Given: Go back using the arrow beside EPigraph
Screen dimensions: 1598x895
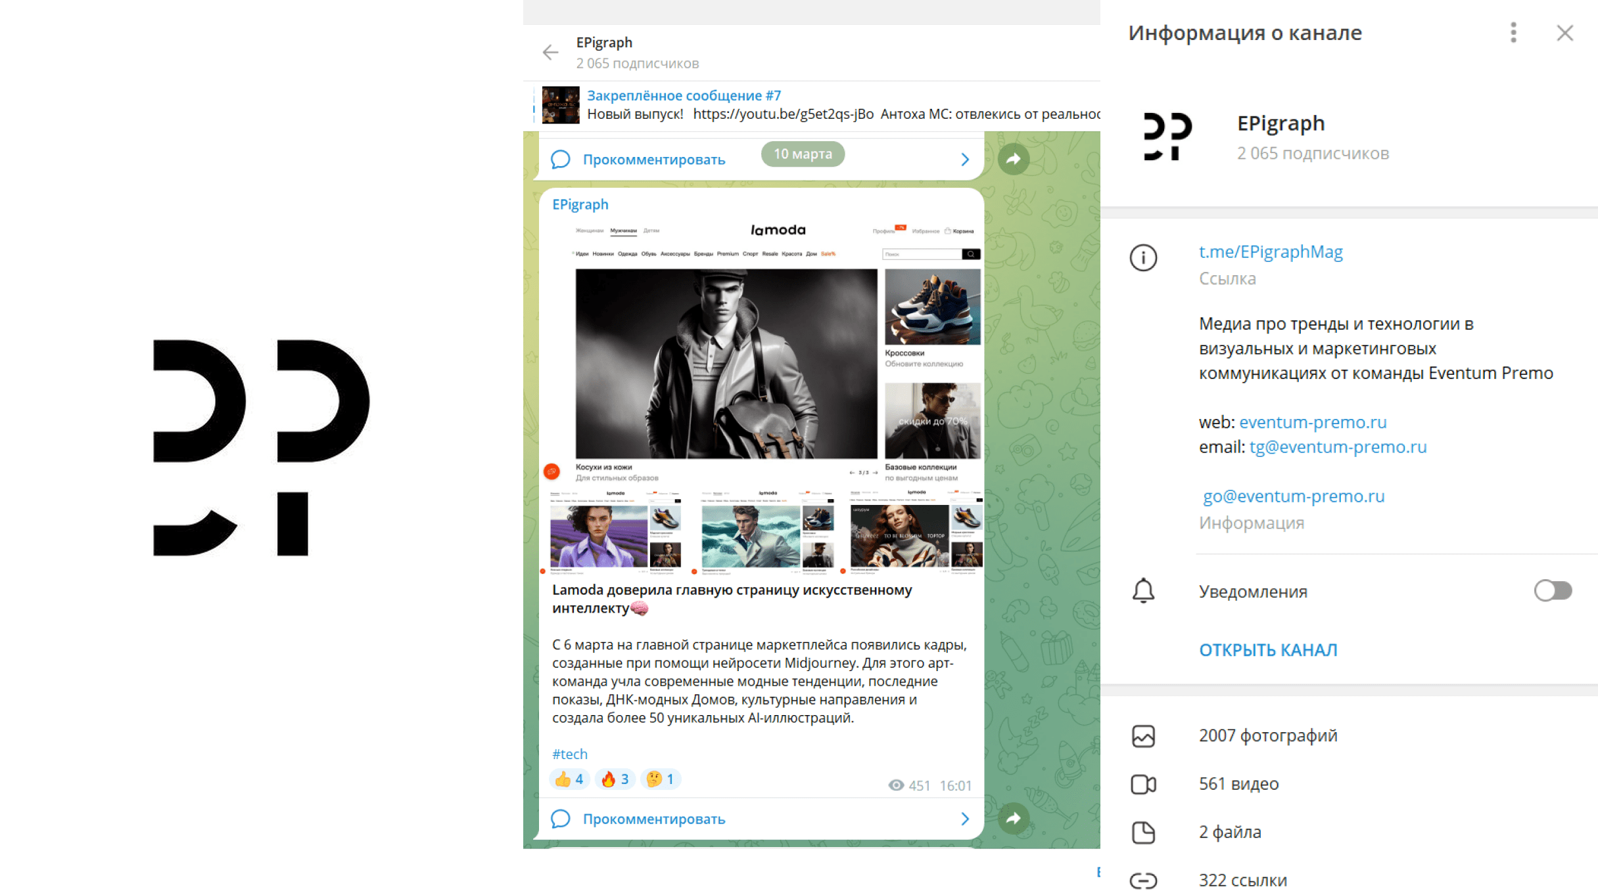Looking at the screenshot, I should (550, 52).
